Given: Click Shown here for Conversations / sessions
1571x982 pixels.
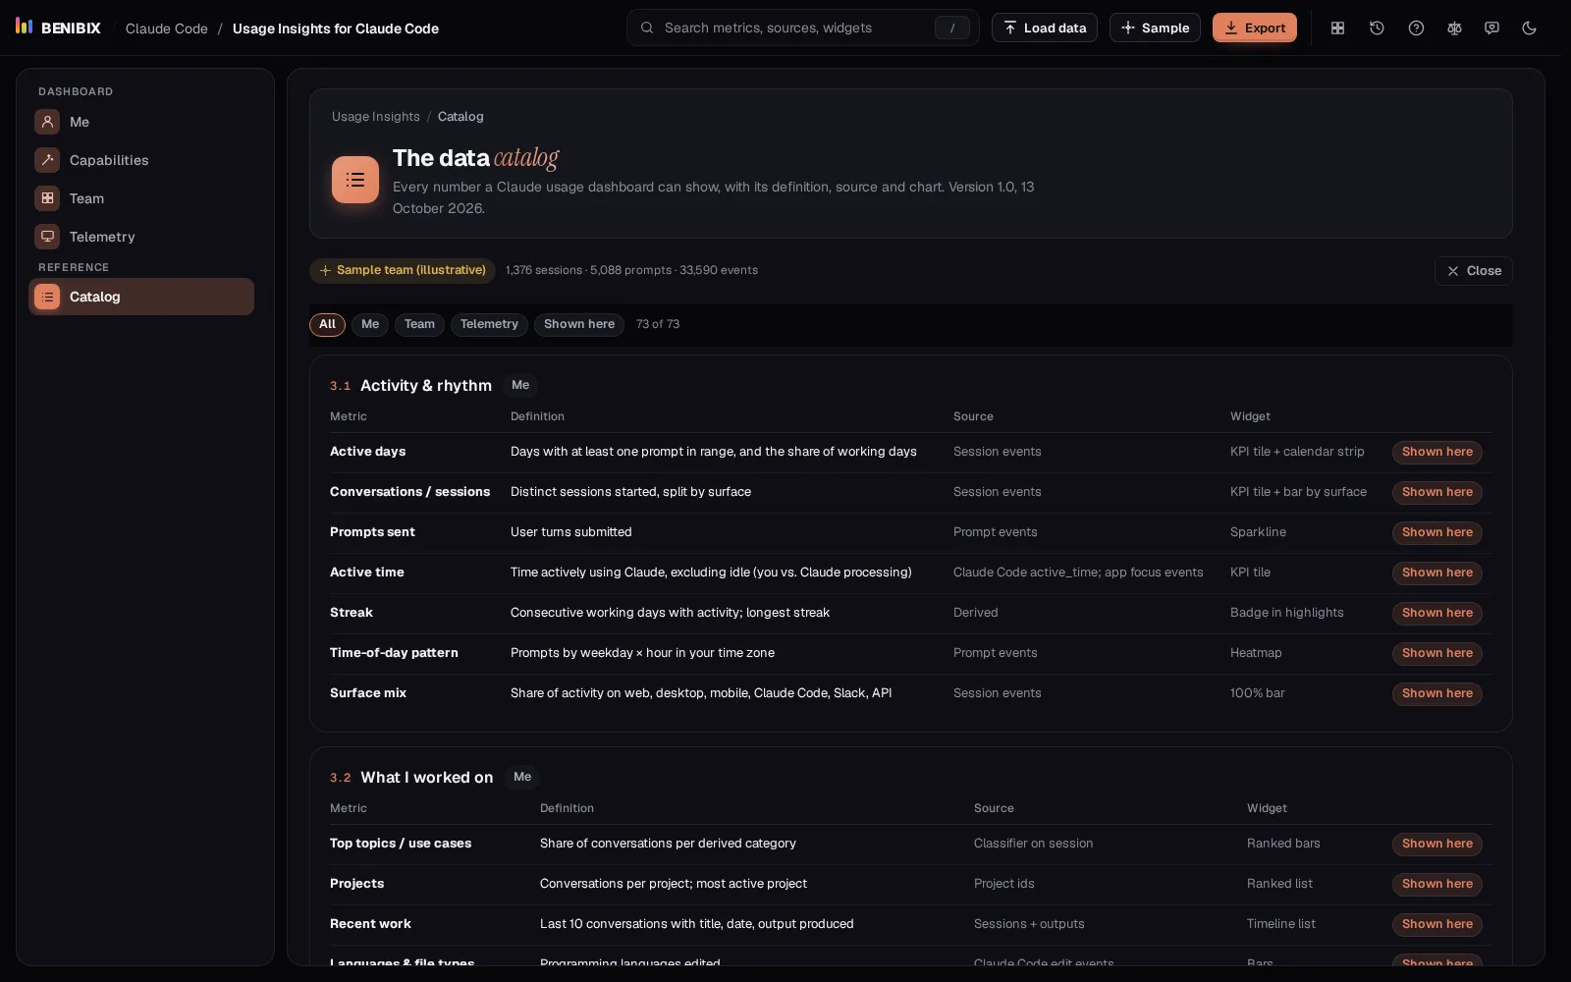Looking at the screenshot, I should 1437,492.
